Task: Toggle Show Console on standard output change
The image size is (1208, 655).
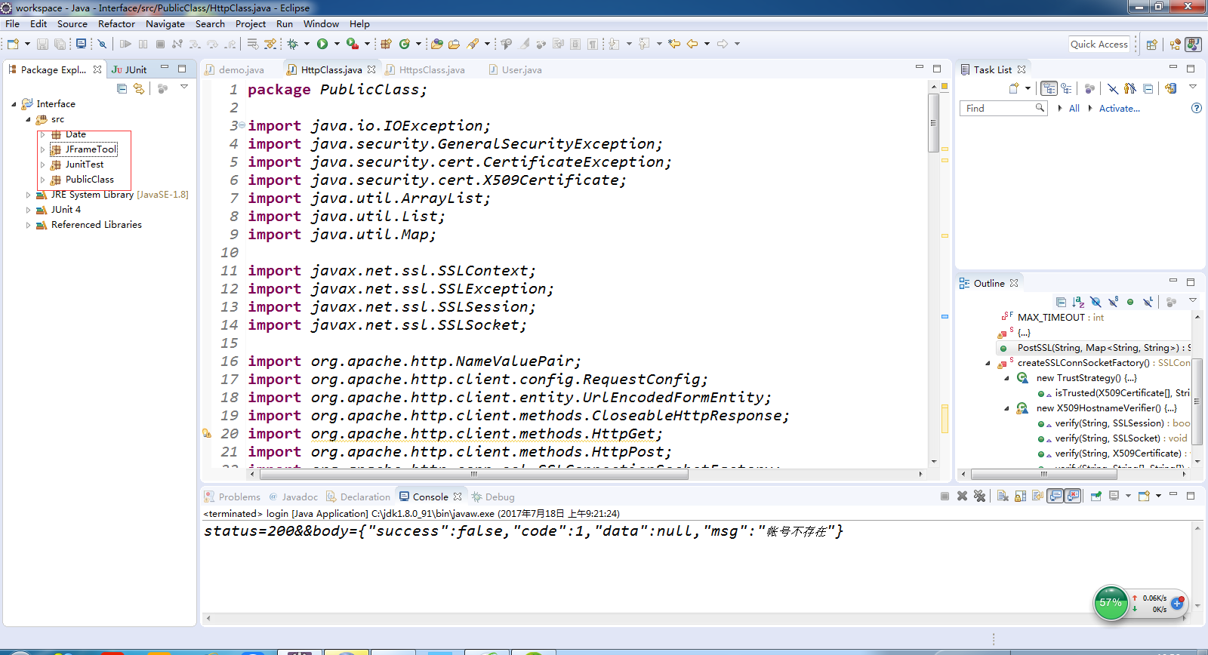Action: (x=1055, y=496)
